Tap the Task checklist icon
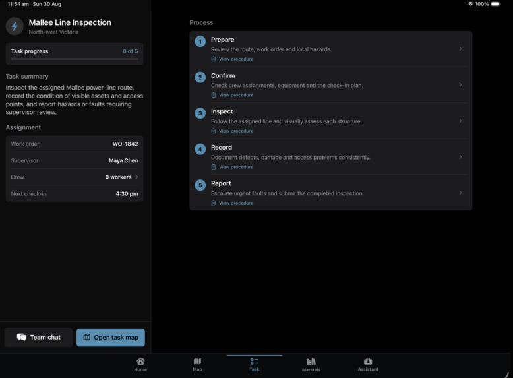The width and height of the screenshot is (513, 378). coord(255,362)
